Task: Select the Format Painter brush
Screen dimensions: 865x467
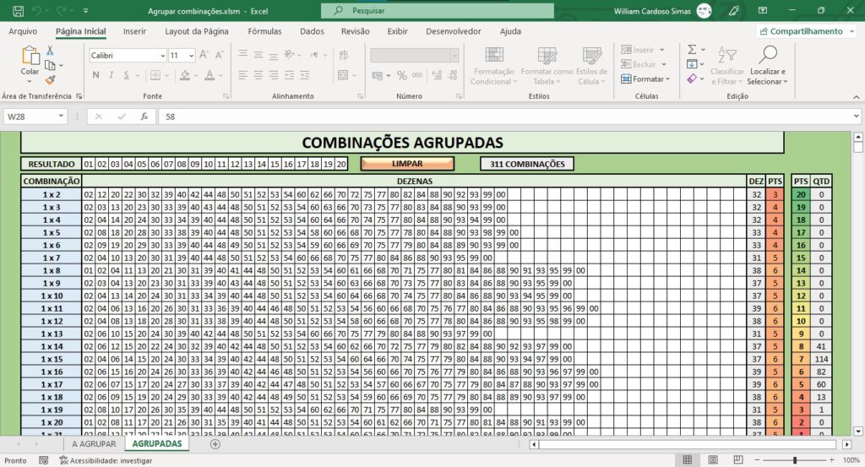Action: point(50,80)
